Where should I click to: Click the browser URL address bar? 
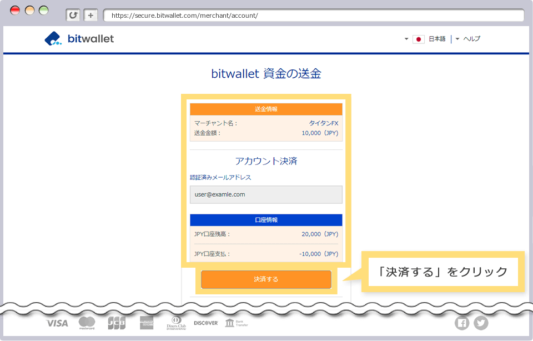pyautogui.click(x=313, y=16)
